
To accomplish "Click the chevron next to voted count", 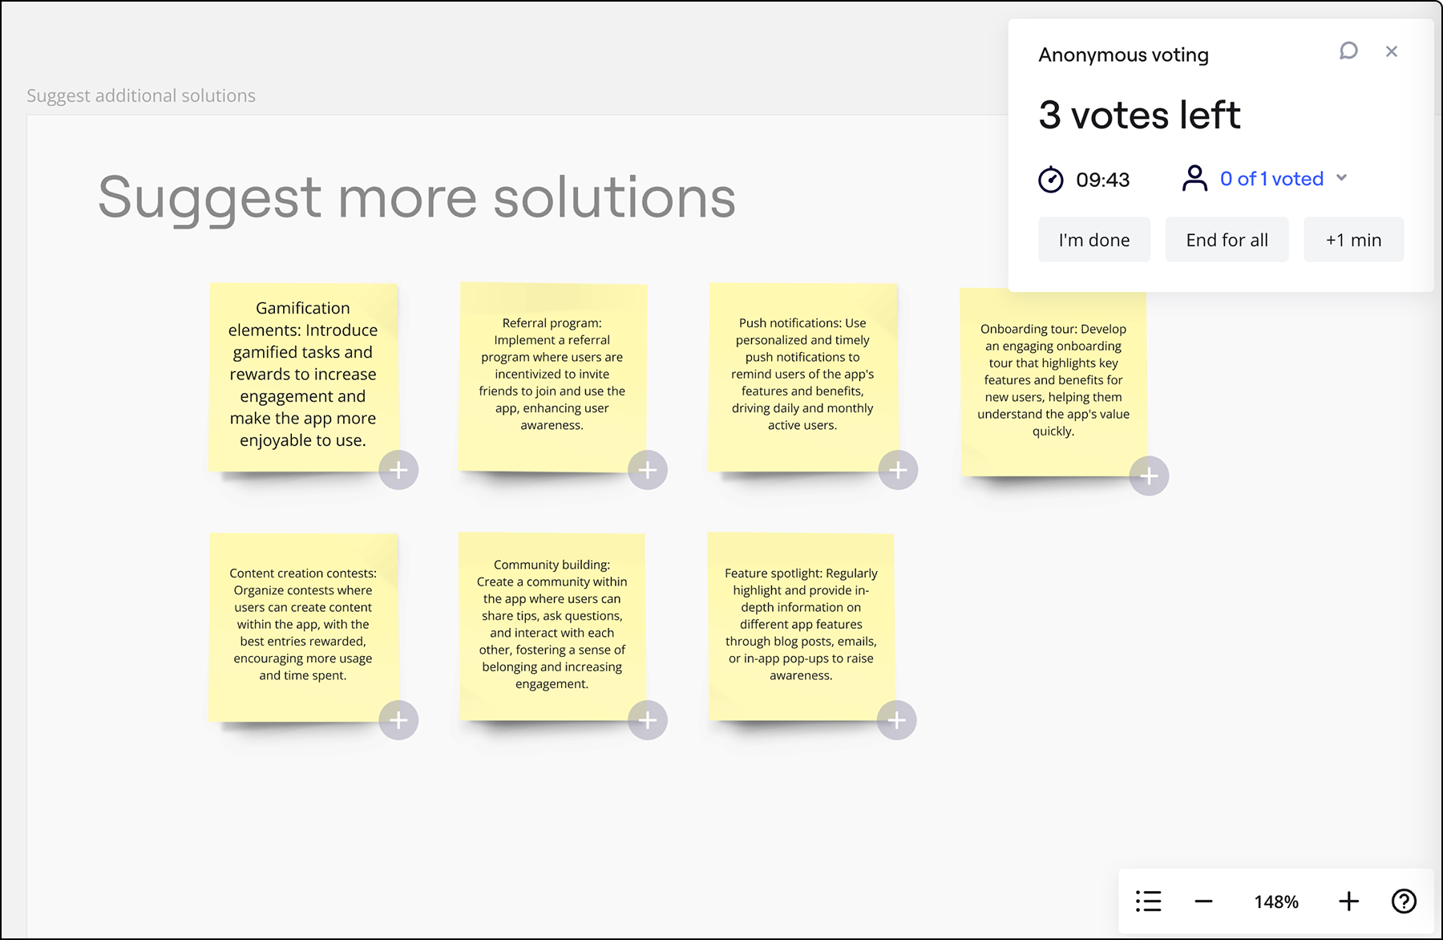I will pyautogui.click(x=1342, y=178).
